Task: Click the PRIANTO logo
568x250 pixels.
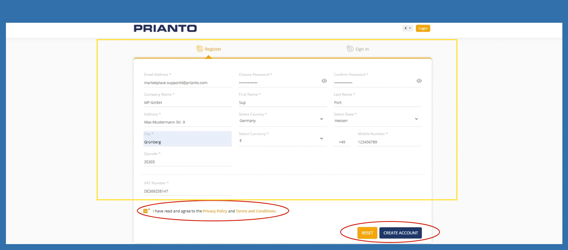Action: (x=165, y=28)
